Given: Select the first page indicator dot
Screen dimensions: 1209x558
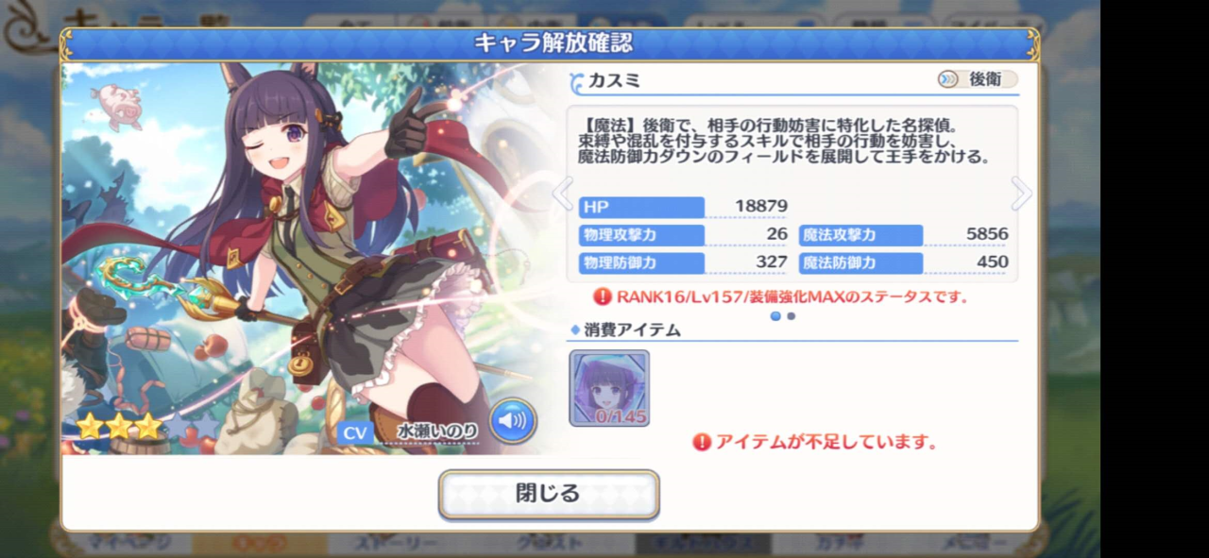Looking at the screenshot, I should coord(775,316).
